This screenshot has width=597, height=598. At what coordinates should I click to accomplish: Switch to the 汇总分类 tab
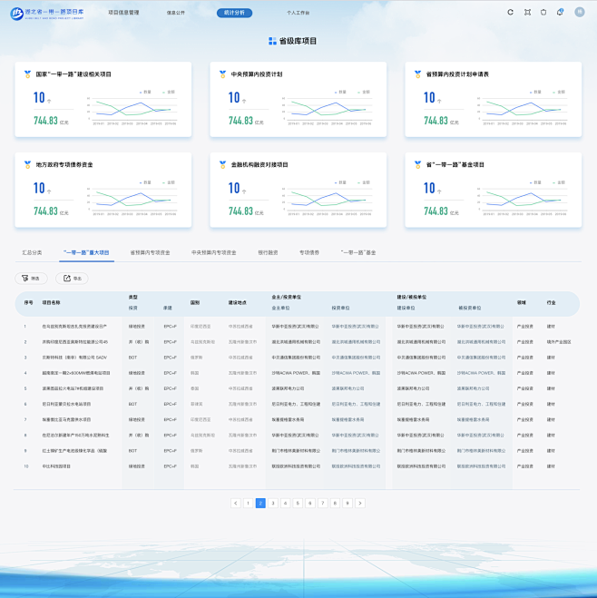32,252
